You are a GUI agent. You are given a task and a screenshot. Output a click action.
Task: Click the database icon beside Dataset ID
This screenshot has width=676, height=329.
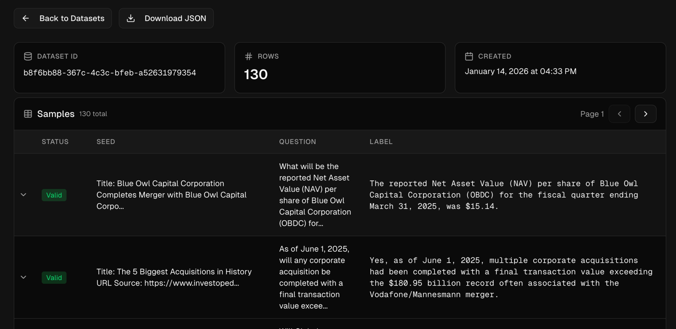click(x=28, y=56)
